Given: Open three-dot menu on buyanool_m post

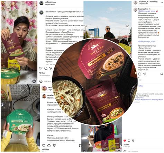Looking at the screenshot, I should (x=162, y=2).
